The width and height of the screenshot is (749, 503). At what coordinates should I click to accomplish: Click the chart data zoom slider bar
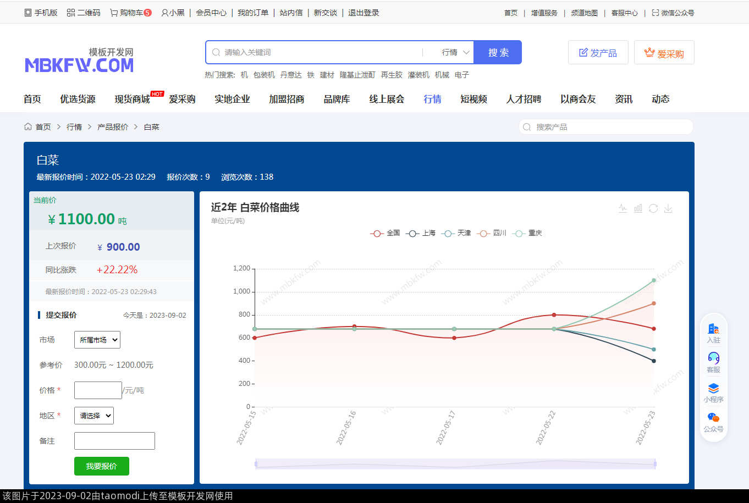[455, 464]
